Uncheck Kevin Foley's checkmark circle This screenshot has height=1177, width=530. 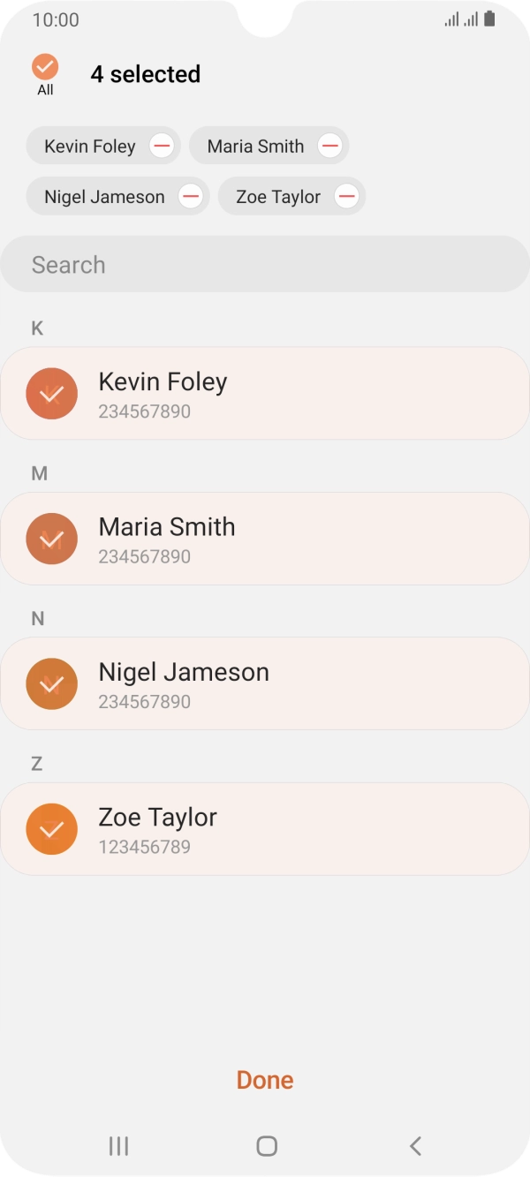click(x=52, y=393)
